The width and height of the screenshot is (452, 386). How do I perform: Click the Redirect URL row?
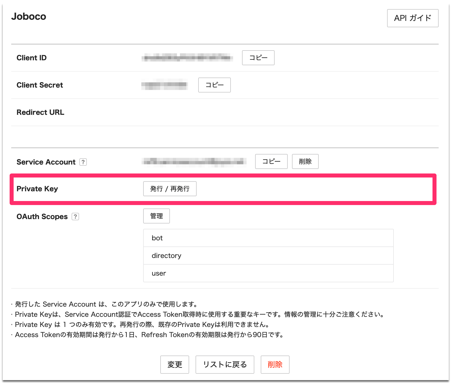pos(40,112)
